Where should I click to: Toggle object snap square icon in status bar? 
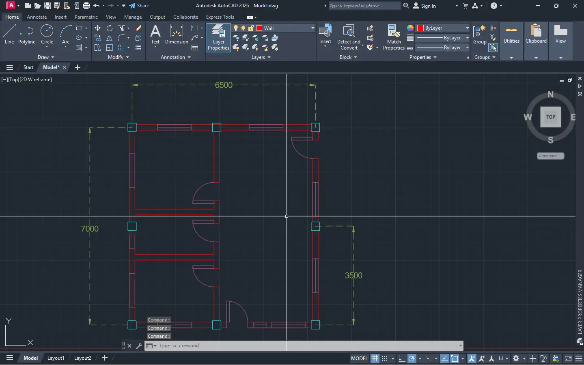(x=455, y=359)
